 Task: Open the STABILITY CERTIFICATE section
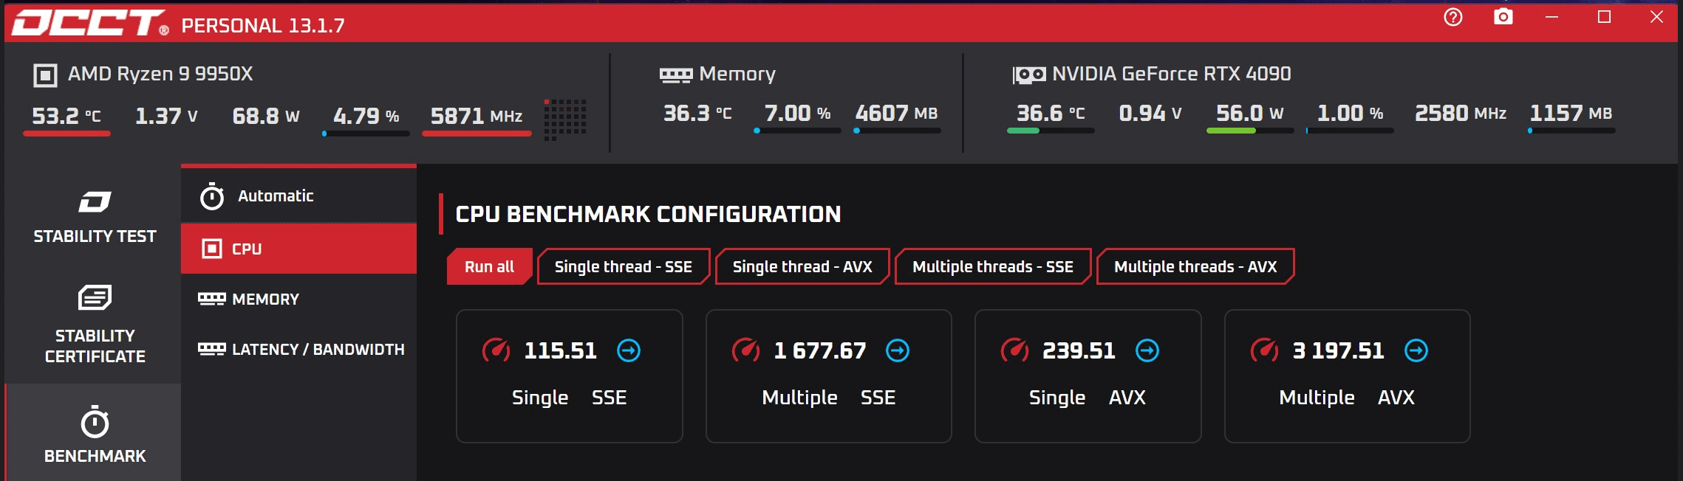(95, 325)
